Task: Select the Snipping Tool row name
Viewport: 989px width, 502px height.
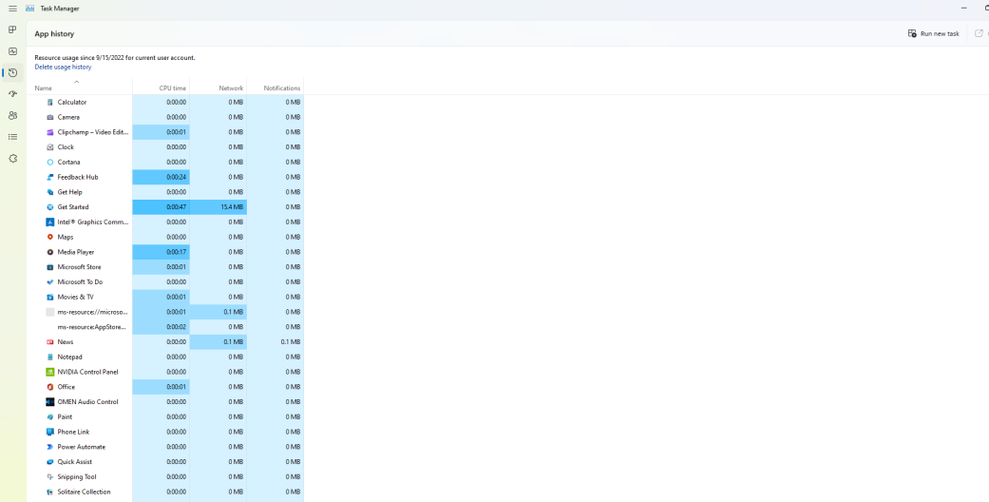Action: (x=77, y=477)
